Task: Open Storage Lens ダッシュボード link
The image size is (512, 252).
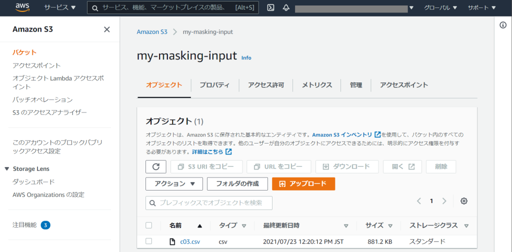Action: (x=33, y=182)
